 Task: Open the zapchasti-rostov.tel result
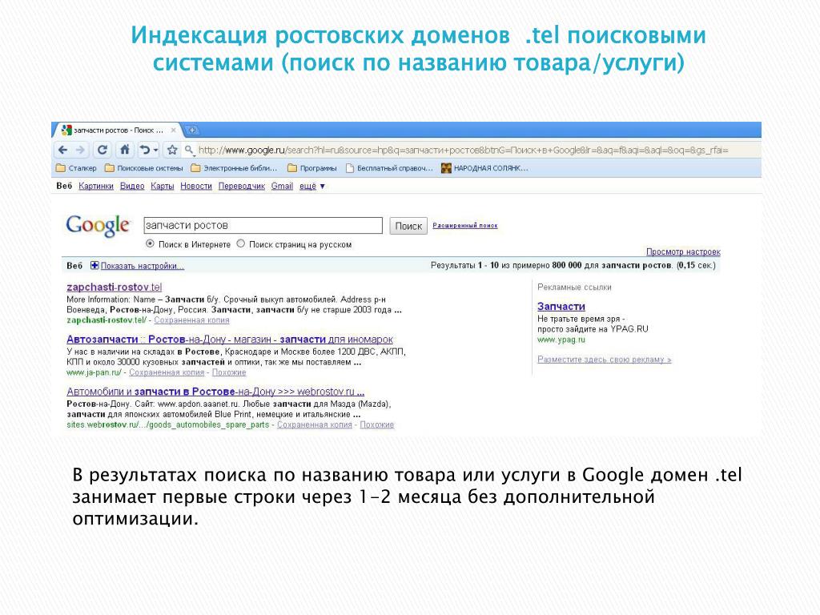coord(114,287)
